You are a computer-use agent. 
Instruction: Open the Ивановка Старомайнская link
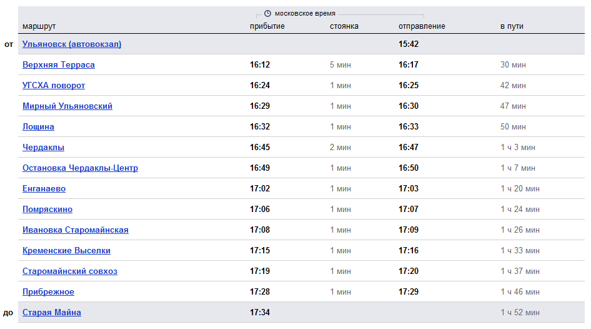coord(76,230)
